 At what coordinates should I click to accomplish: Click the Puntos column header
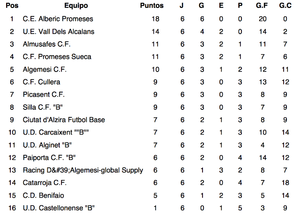click(152, 6)
